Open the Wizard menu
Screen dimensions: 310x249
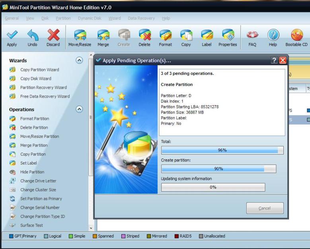pyautogui.click(x=115, y=18)
